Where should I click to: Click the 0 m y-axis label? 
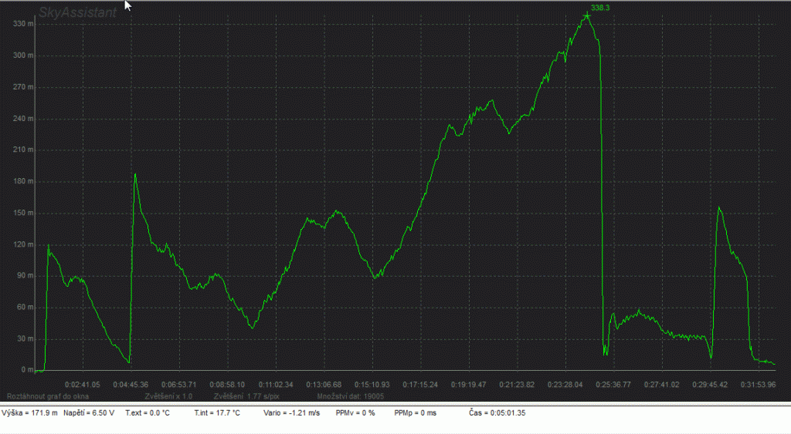click(27, 370)
